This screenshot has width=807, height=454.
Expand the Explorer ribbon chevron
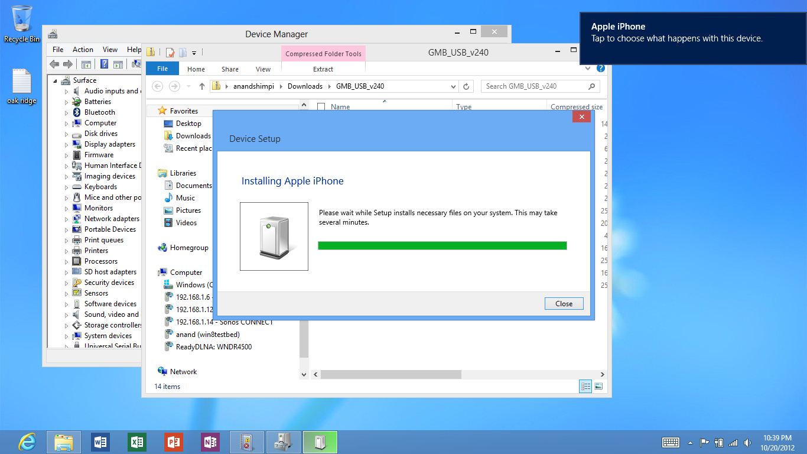pyautogui.click(x=588, y=69)
